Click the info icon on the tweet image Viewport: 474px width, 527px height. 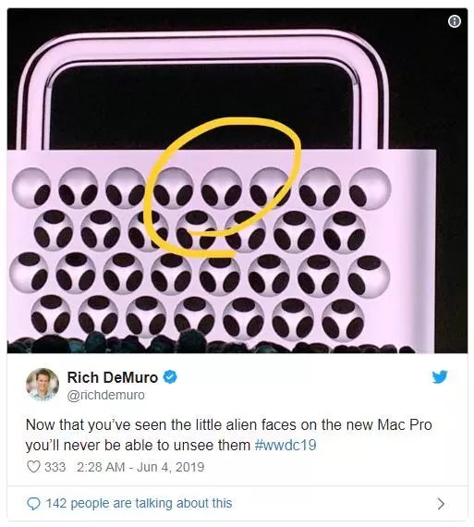coord(455,21)
